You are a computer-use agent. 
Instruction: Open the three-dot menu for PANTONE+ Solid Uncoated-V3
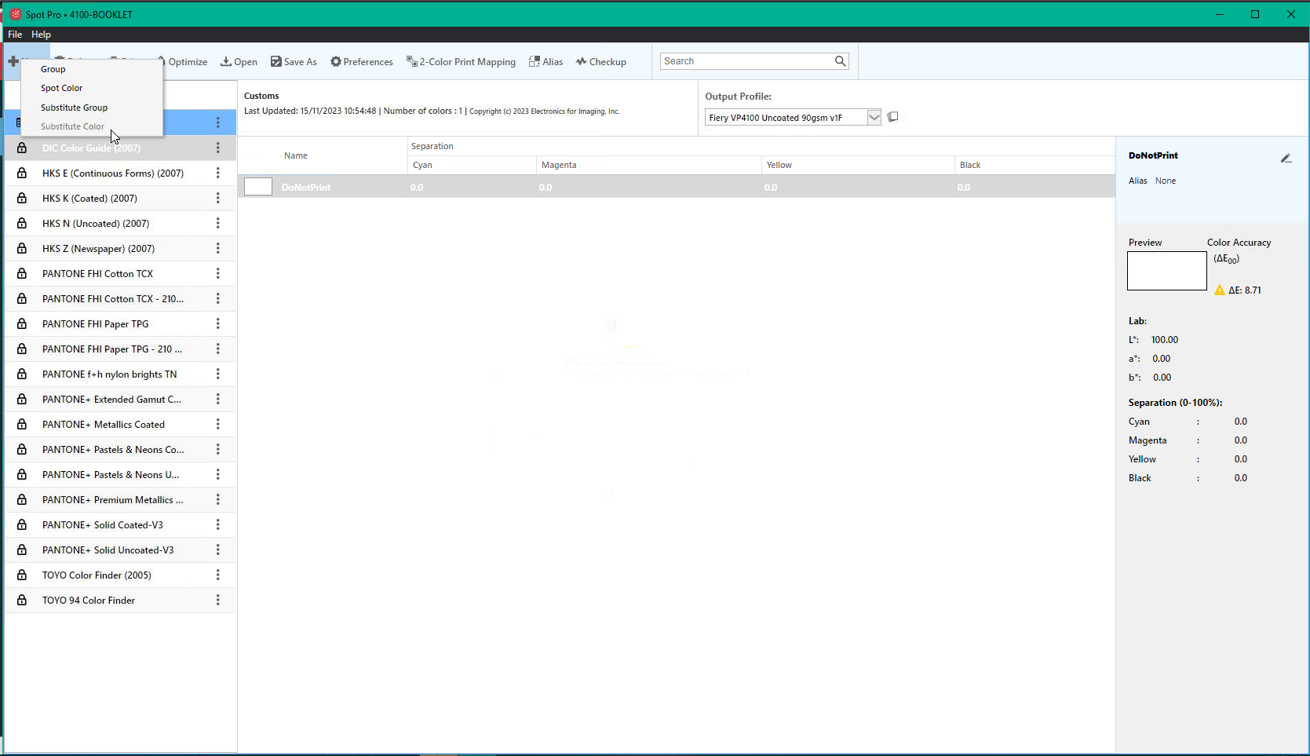(x=218, y=550)
